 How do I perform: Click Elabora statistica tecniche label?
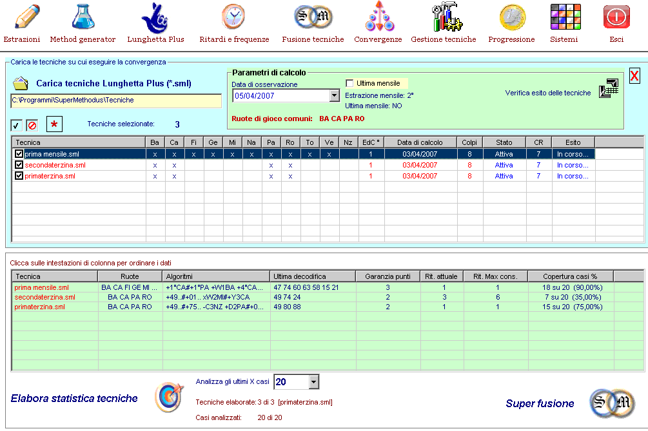(74, 398)
